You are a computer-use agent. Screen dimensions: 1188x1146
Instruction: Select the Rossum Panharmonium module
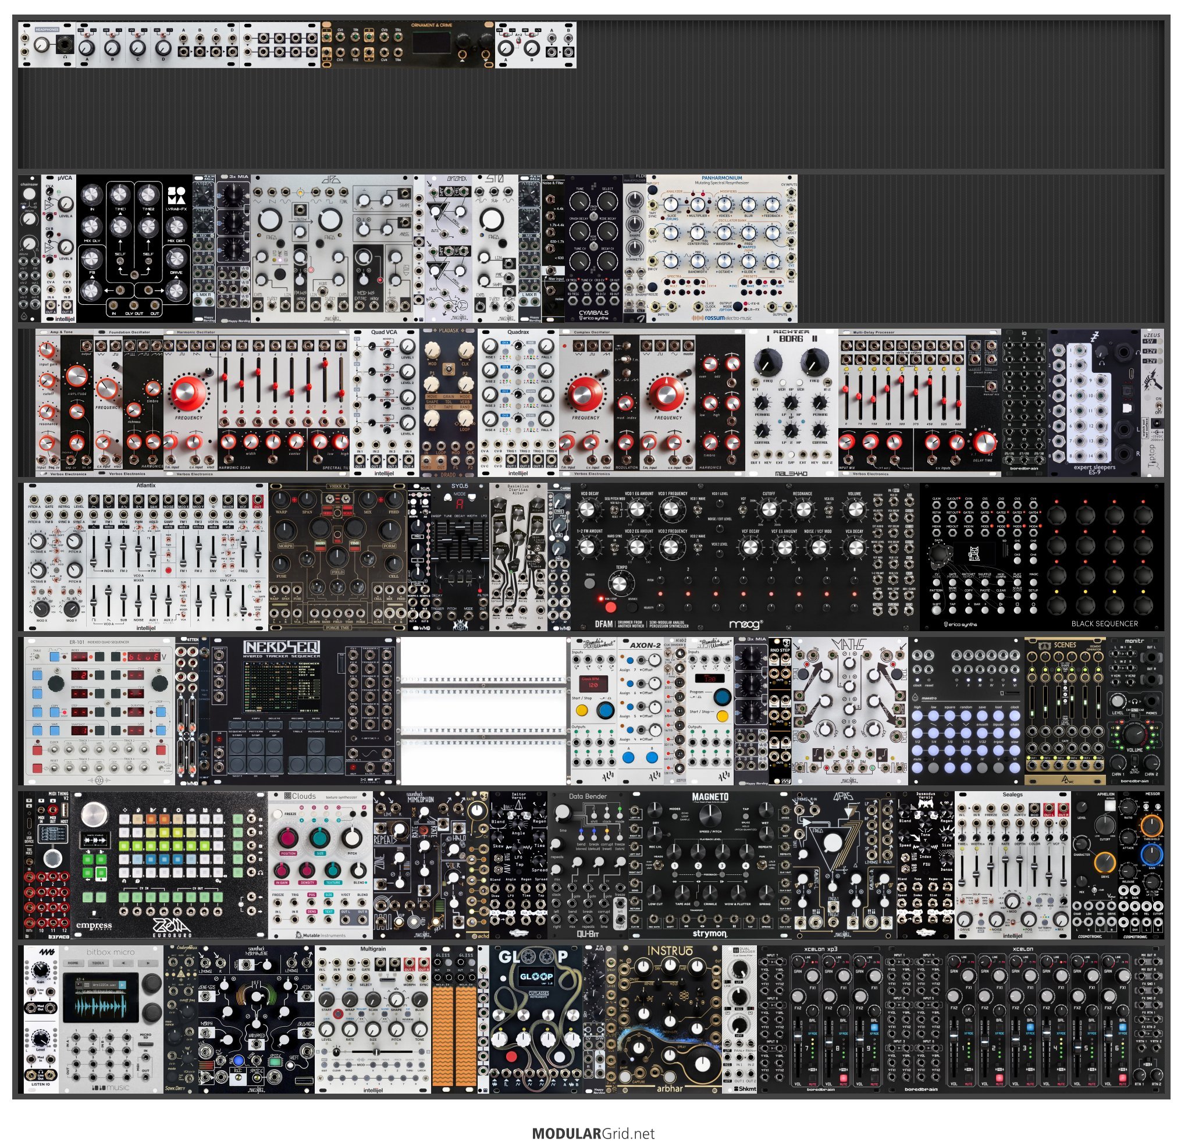tap(722, 249)
